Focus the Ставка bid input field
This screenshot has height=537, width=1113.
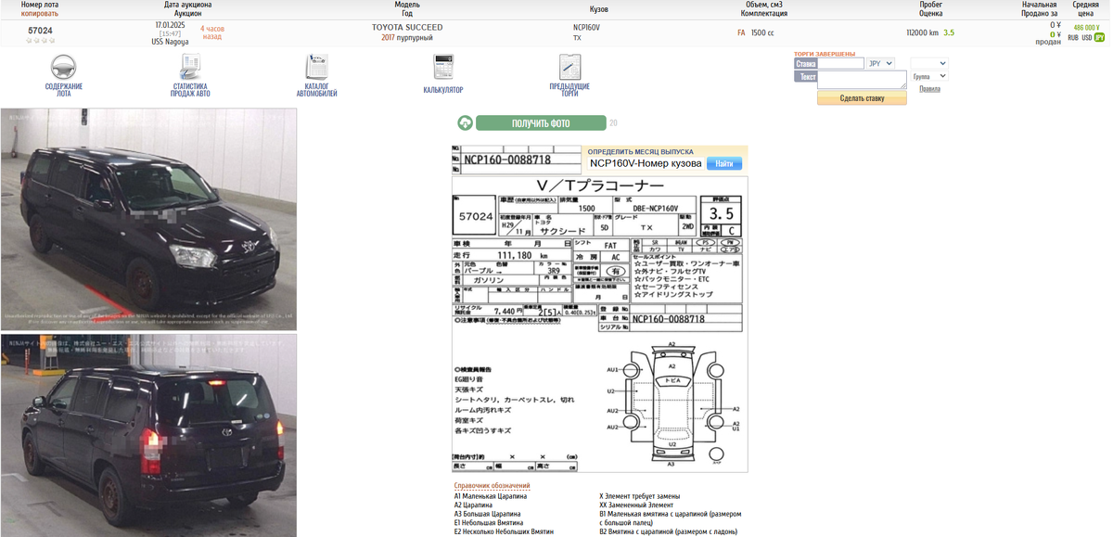click(840, 63)
